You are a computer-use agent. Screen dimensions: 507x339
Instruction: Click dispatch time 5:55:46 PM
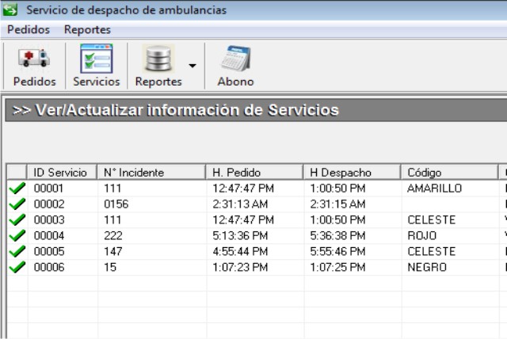point(337,251)
